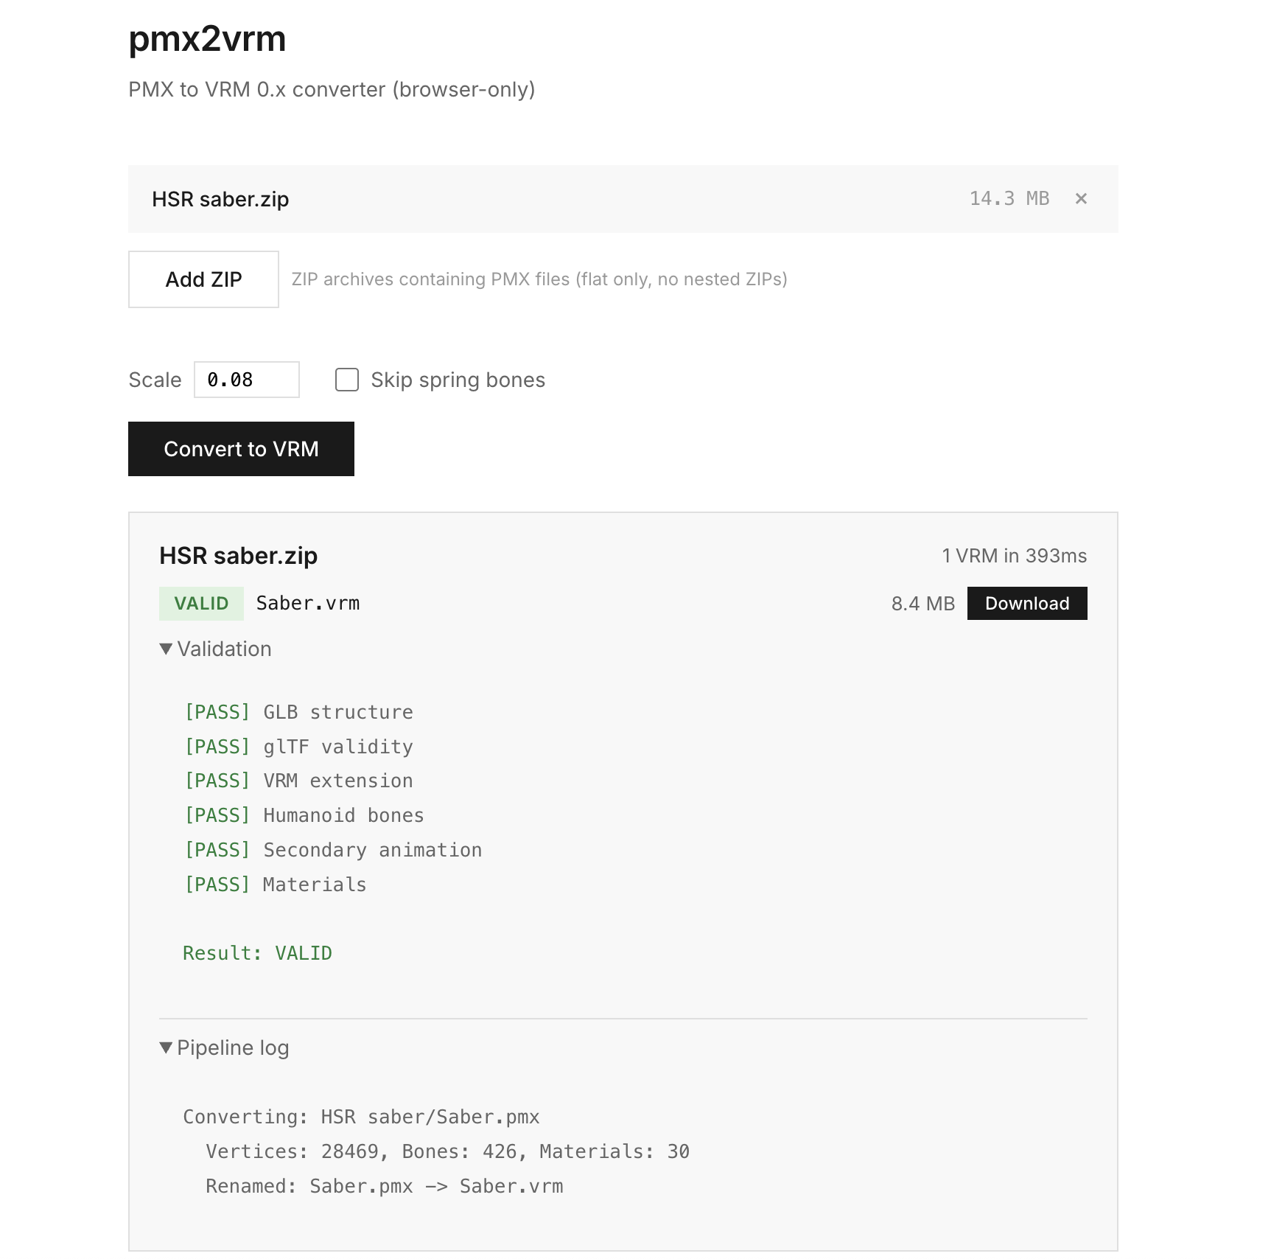The height and width of the screenshot is (1259, 1285).
Task: Toggle the Pipeline log disclosure arrow
Action: point(165,1047)
